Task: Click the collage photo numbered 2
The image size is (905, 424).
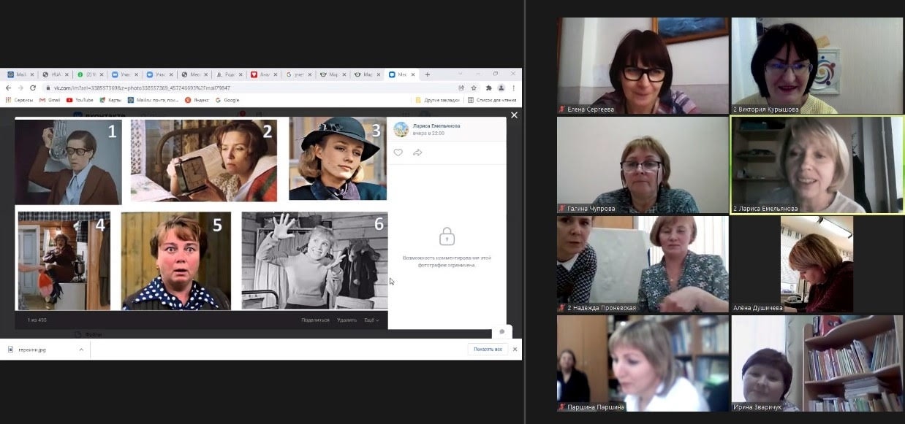Action: (204, 161)
